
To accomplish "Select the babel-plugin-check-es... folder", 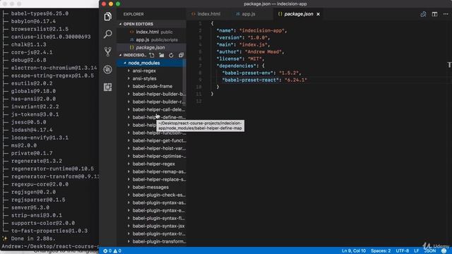I will [x=151, y=195].
